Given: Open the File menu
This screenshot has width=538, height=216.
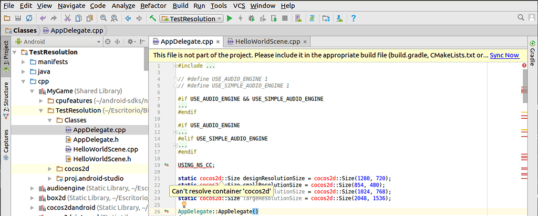Looking at the screenshot, I should [8, 6].
